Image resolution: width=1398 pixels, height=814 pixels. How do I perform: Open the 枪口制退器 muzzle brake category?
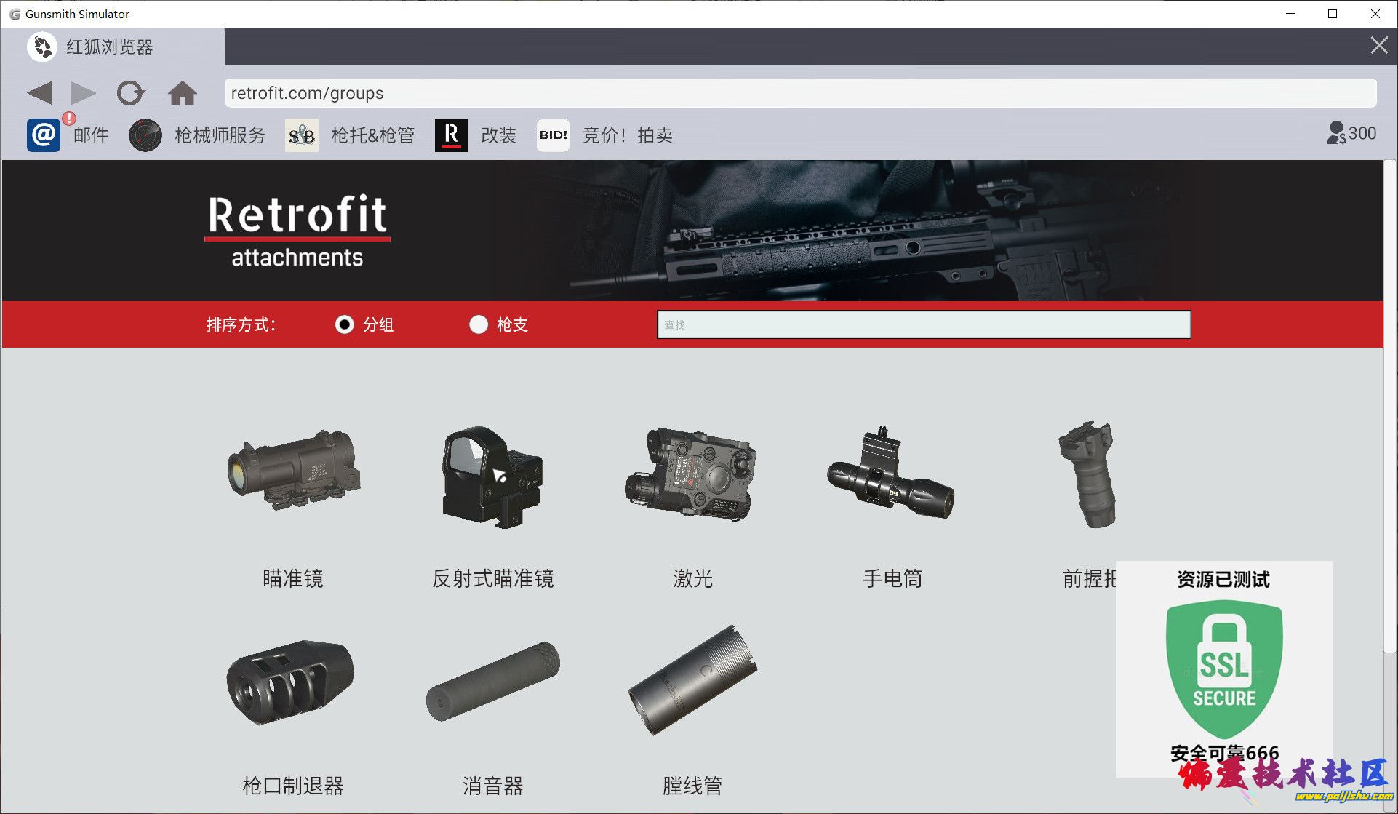pyautogui.click(x=291, y=682)
